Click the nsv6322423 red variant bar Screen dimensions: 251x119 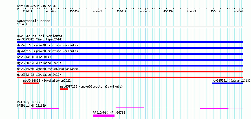pyautogui.click(x=130, y=77)
